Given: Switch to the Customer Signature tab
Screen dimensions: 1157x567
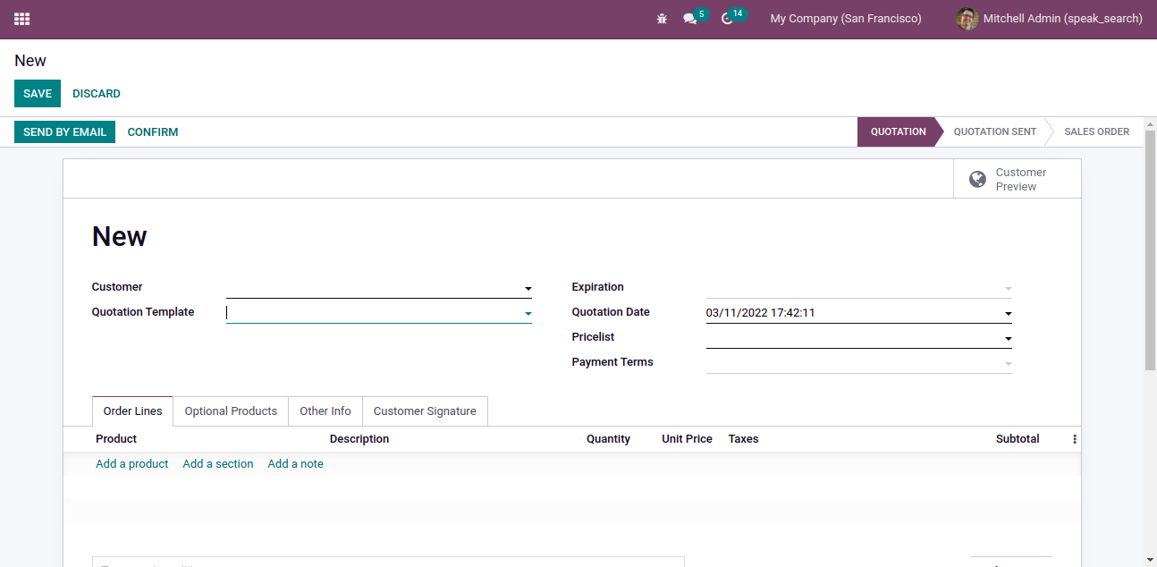Looking at the screenshot, I should [x=425, y=411].
